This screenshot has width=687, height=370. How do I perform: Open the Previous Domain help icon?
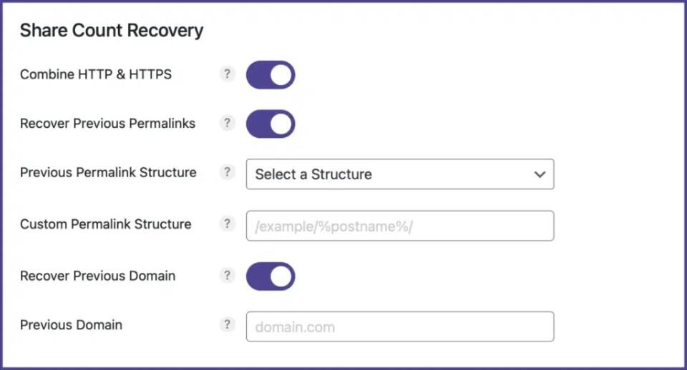[x=227, y=325]
